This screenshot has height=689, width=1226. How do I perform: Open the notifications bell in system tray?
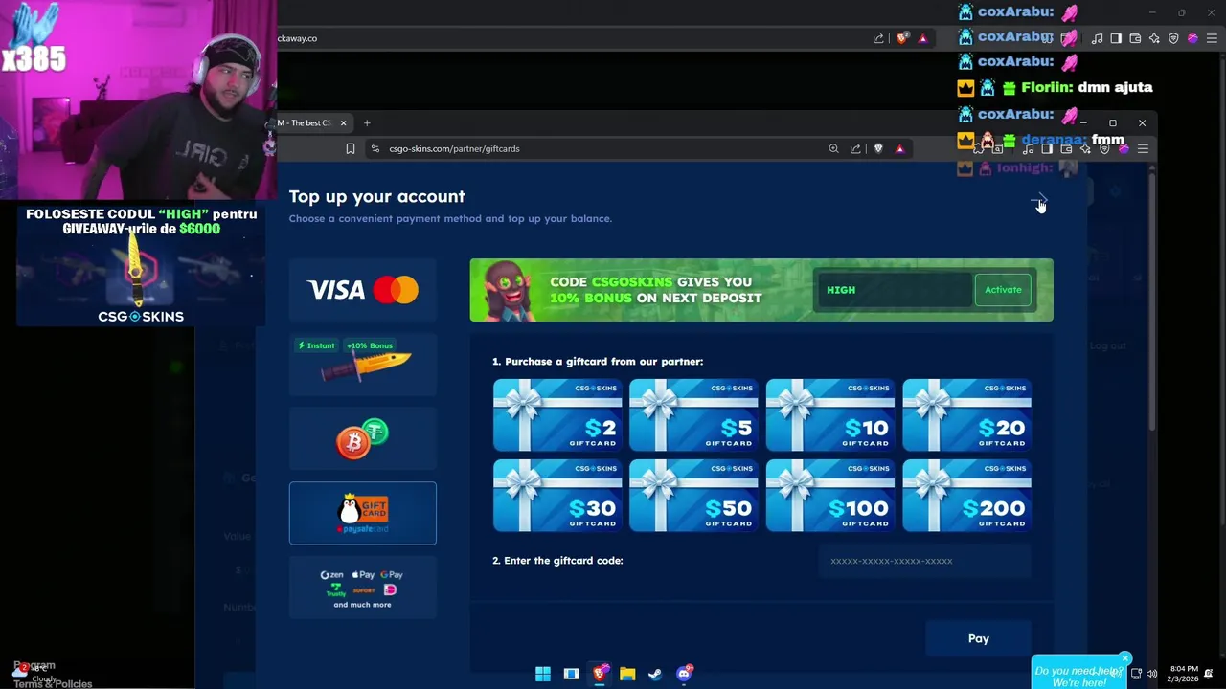(x=1210, y=674)
